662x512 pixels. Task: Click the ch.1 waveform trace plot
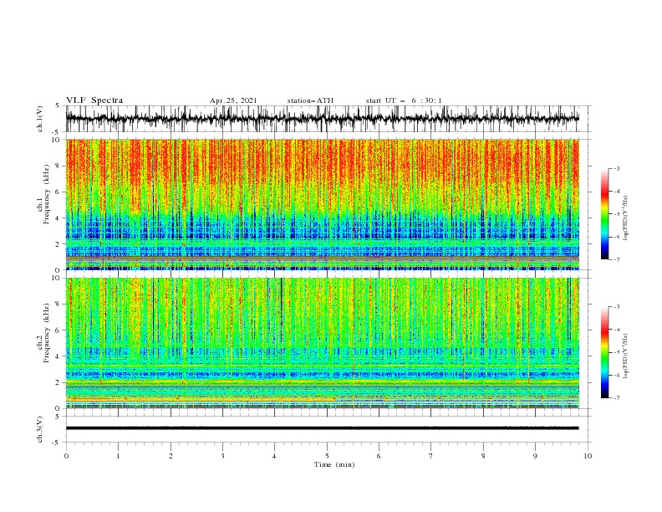point(322,119)
